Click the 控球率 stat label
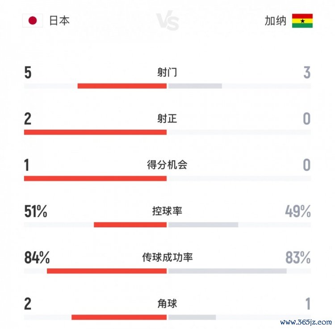 point(167,211)
